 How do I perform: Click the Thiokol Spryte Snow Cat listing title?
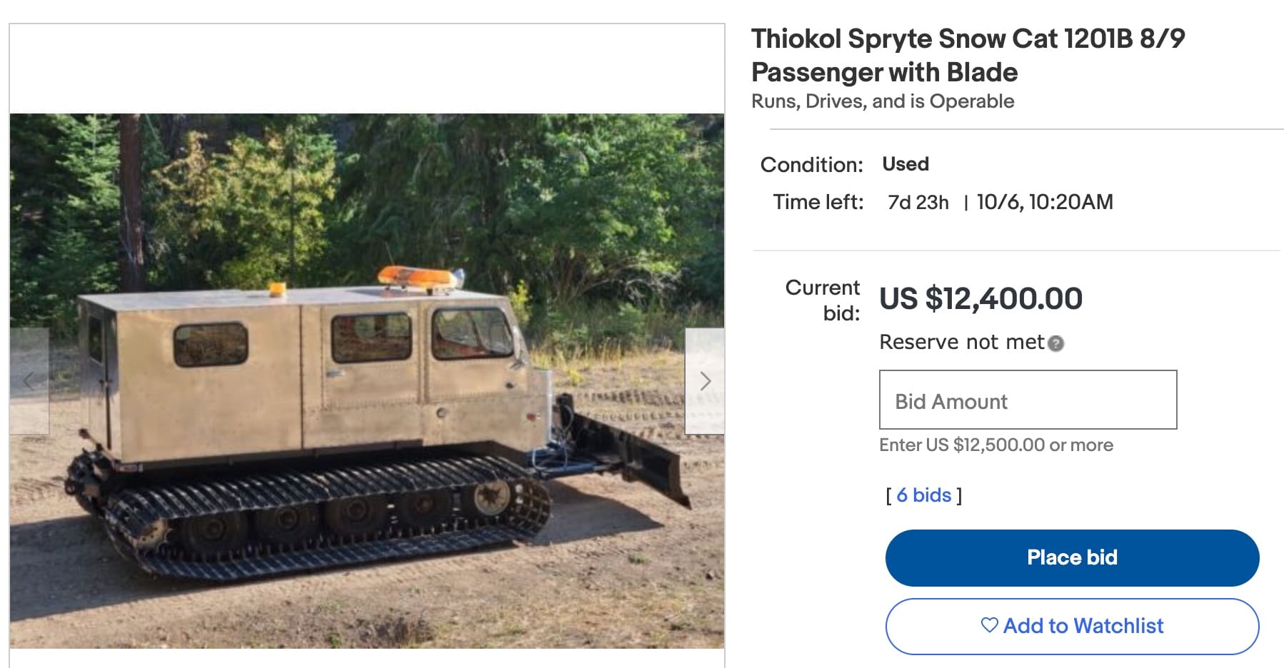click(x=967, y=55)
